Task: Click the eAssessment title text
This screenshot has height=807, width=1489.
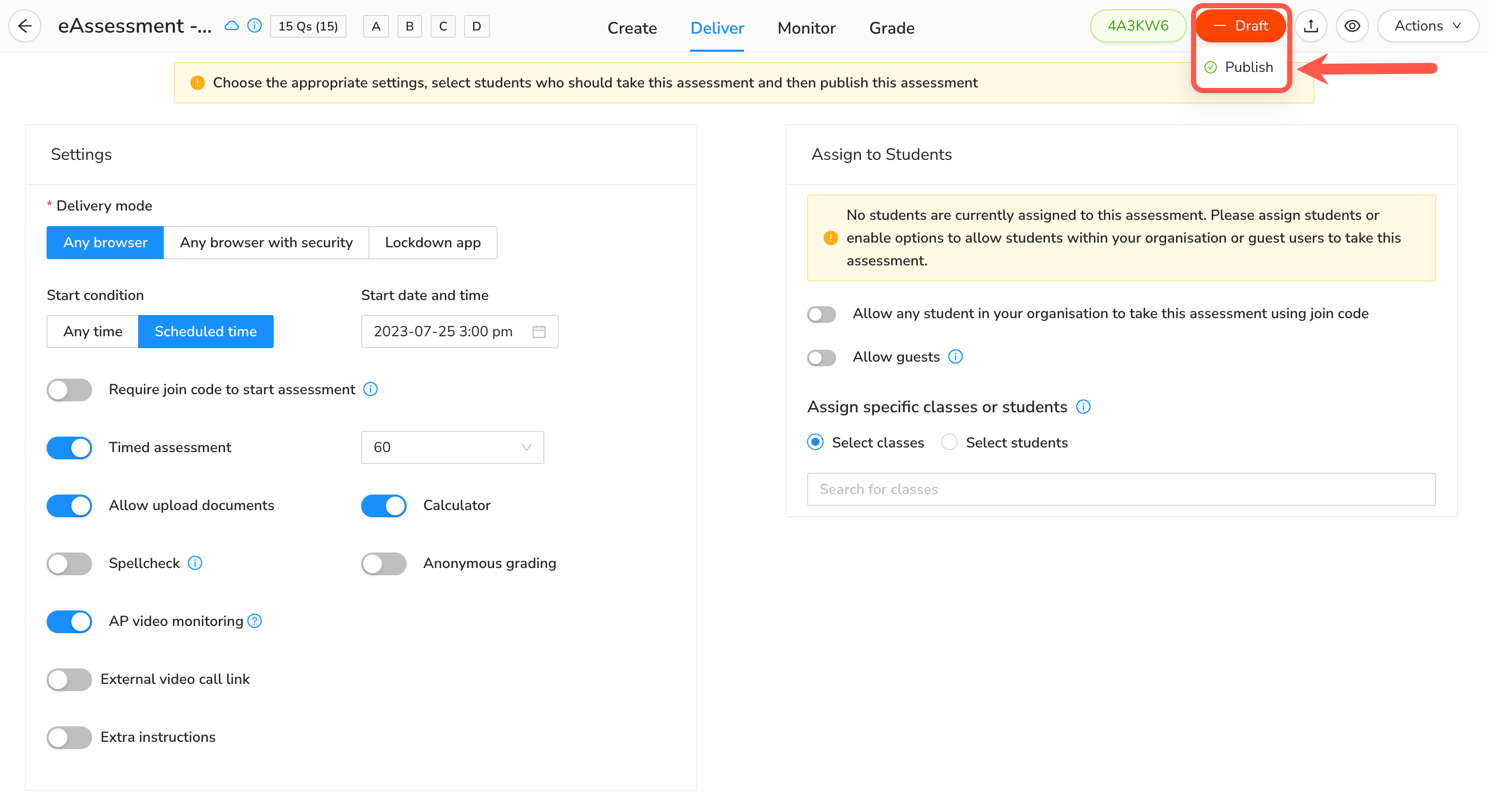Action: [135, 26]
